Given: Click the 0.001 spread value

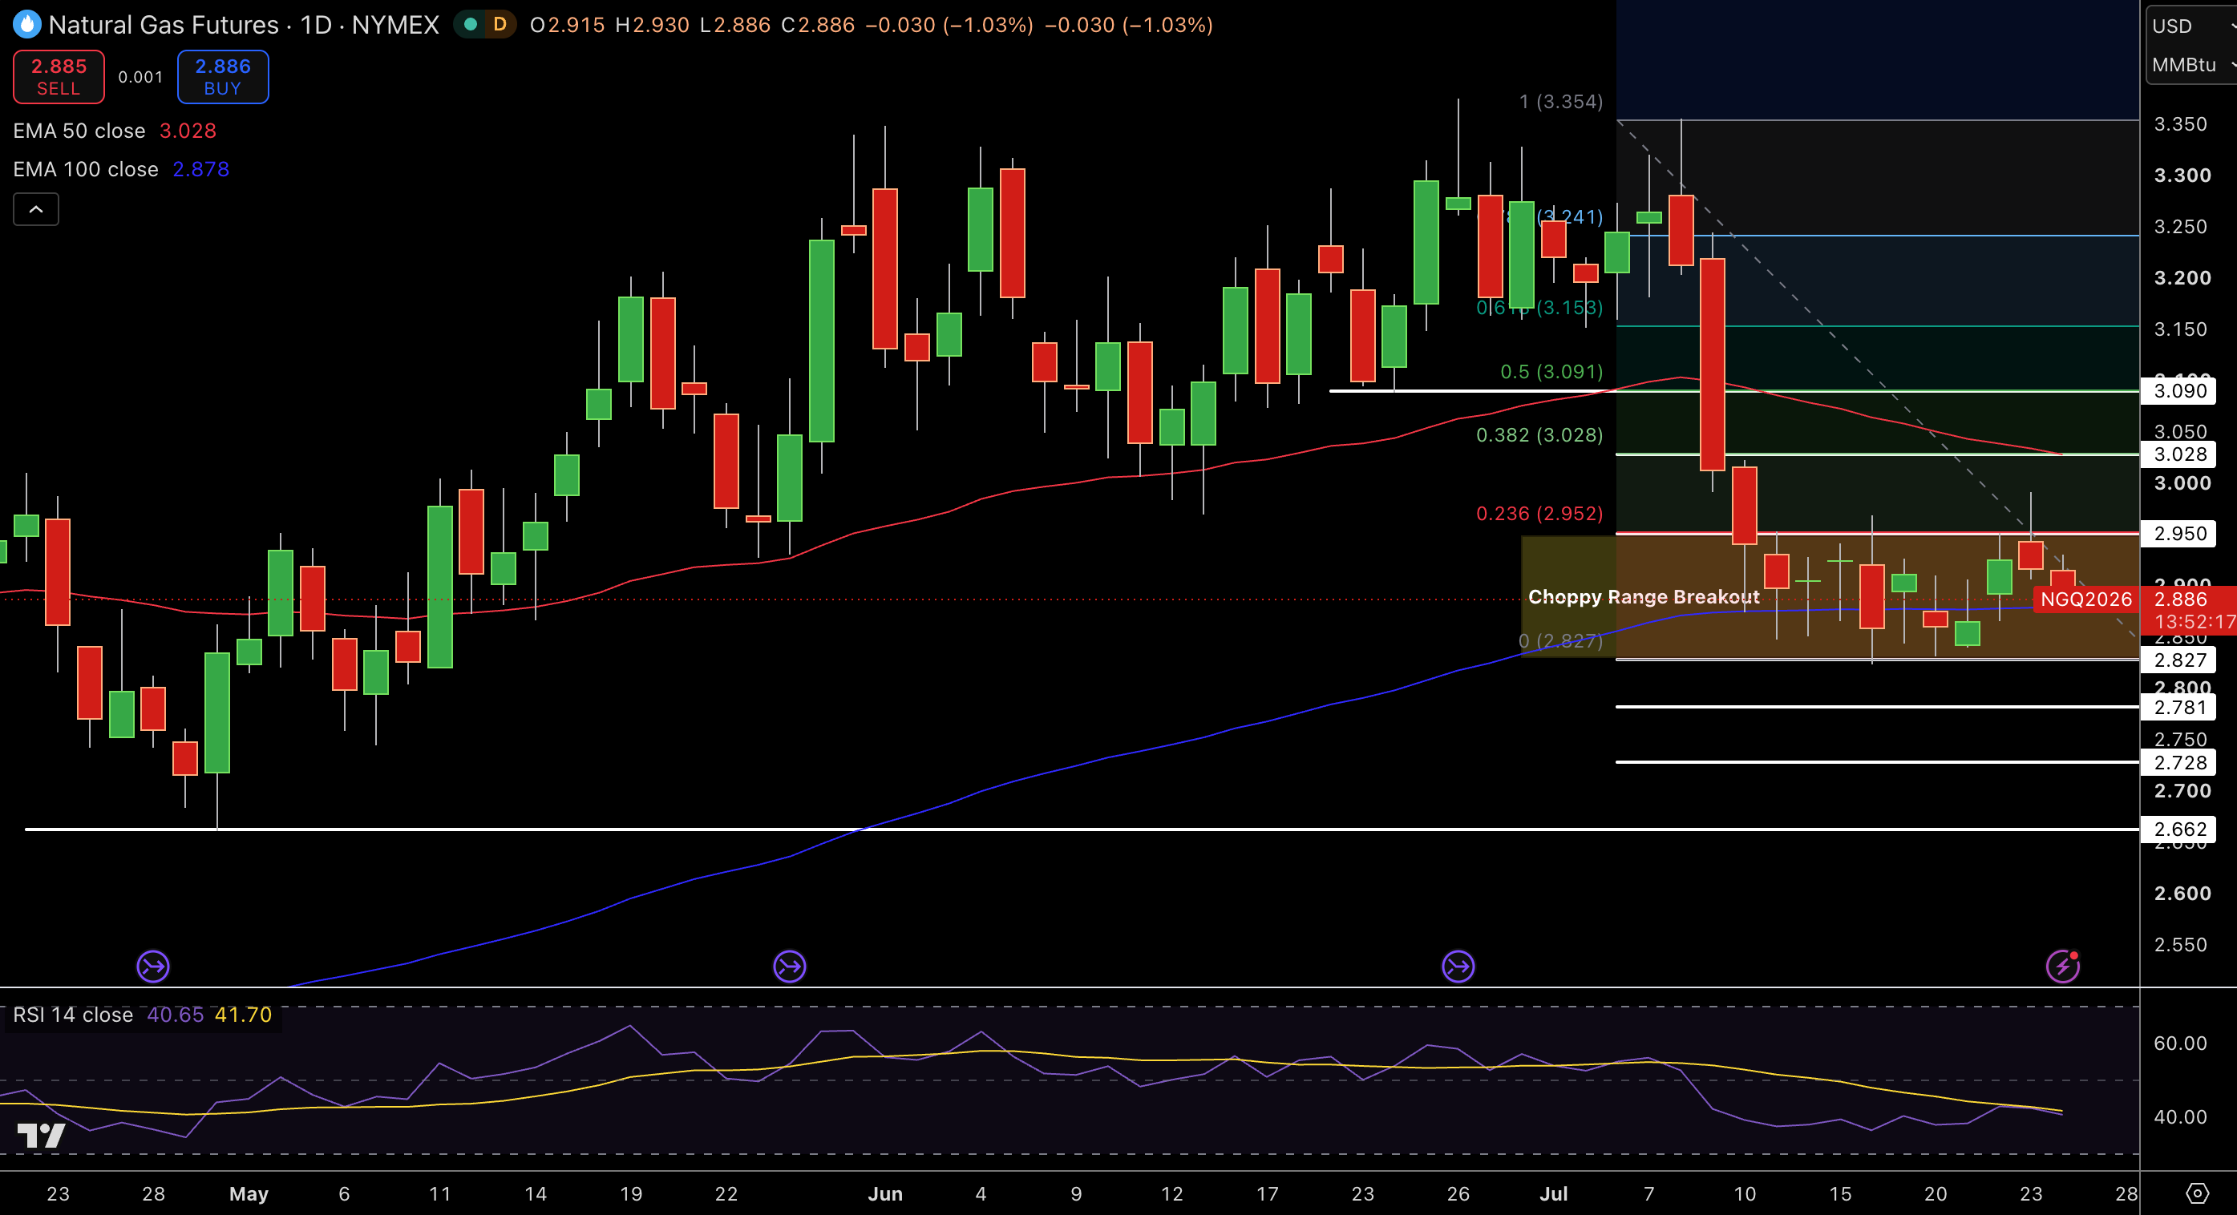Looking at the screenshot, I should 140,77.
